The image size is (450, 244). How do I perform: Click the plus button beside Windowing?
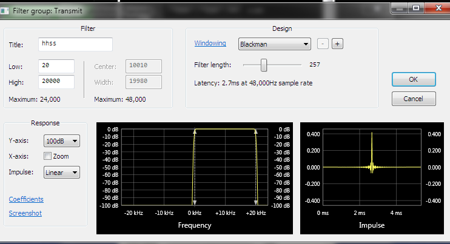click(x=337, y=44)
